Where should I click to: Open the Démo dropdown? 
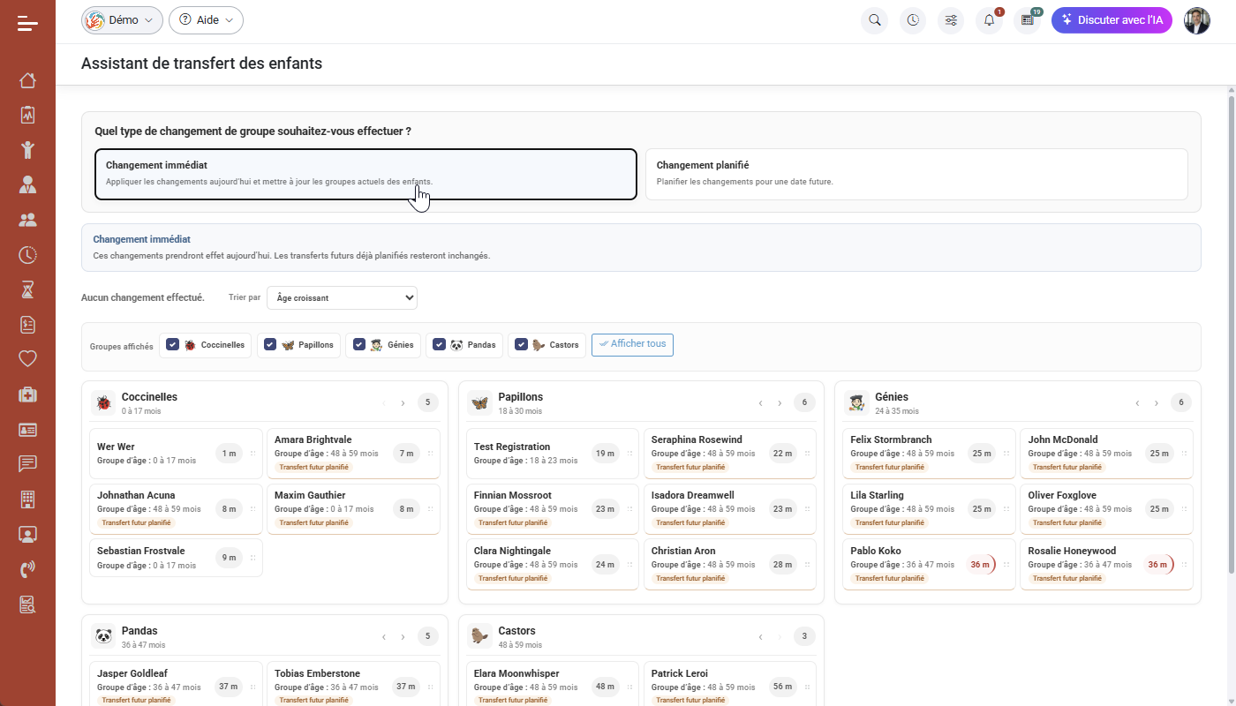122,20
